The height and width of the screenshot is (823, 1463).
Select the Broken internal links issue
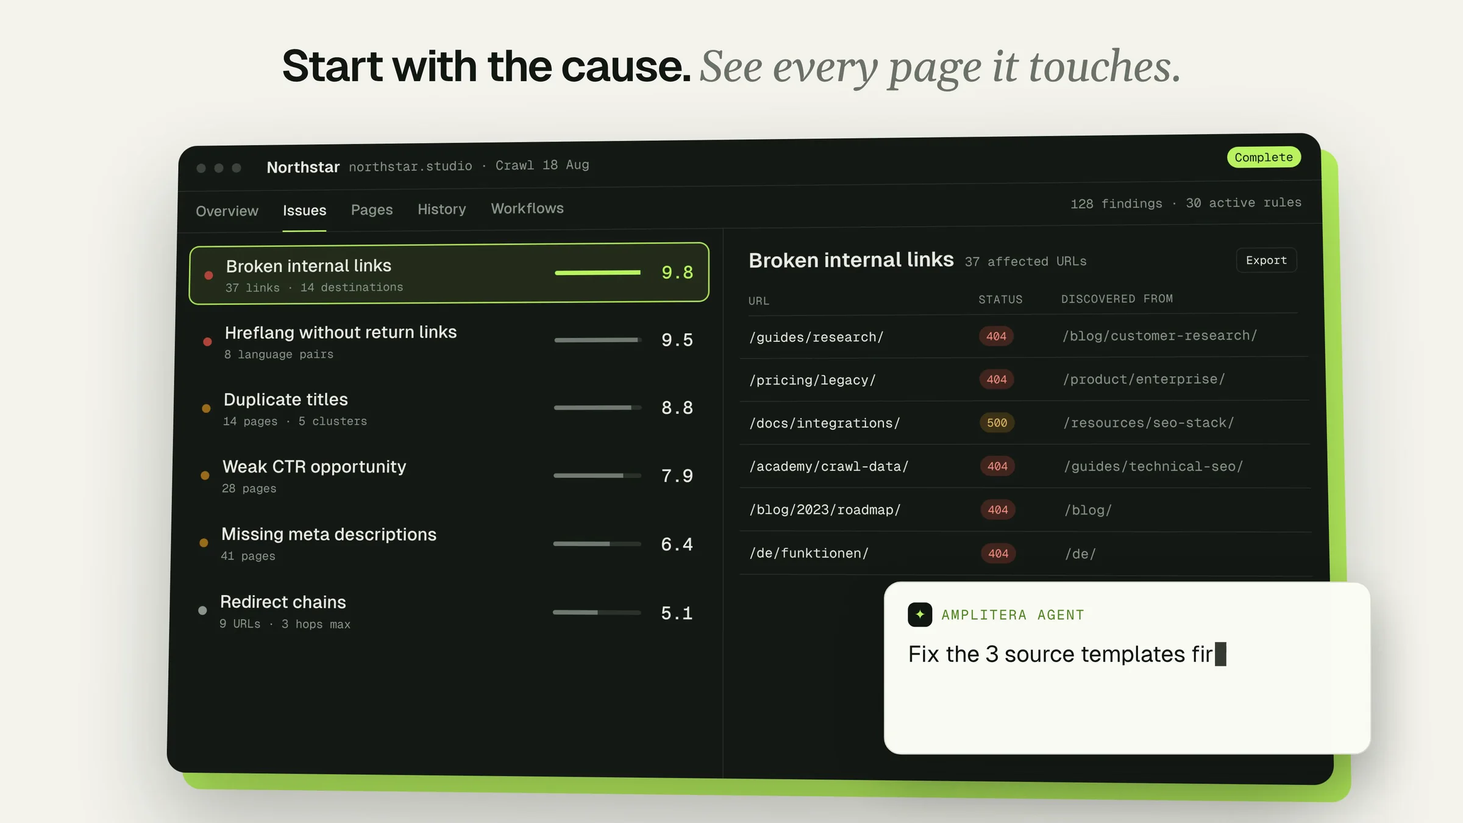click(x=449, y=273)
